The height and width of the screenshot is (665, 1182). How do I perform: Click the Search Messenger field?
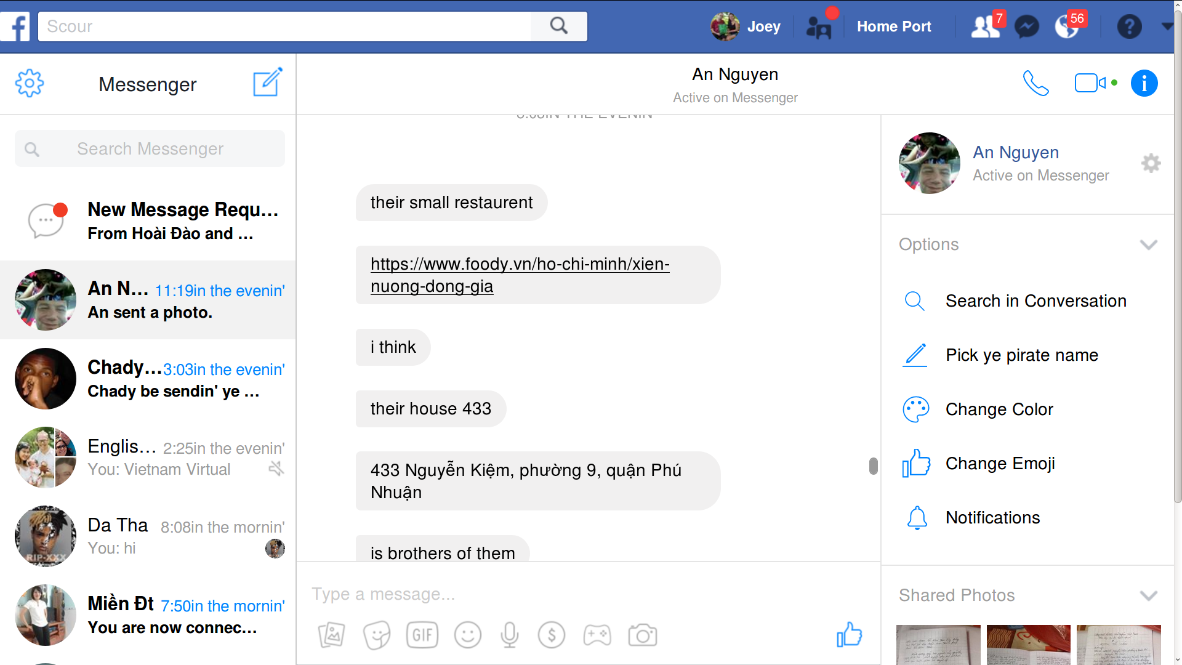point(150,148)
